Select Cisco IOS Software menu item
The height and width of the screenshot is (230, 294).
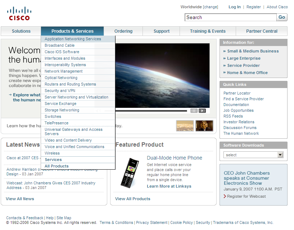78,52
